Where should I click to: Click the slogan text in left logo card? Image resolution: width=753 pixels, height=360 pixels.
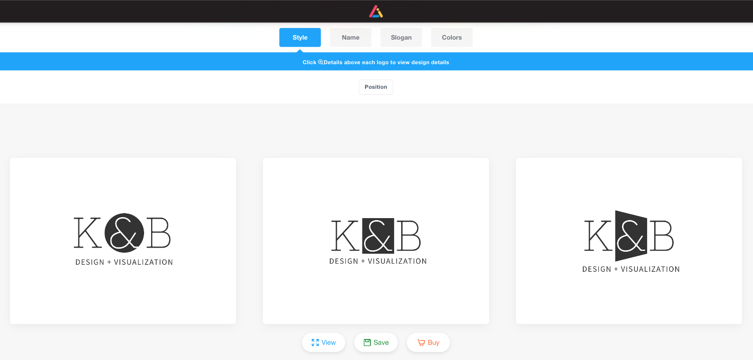[x=124, y=262]
